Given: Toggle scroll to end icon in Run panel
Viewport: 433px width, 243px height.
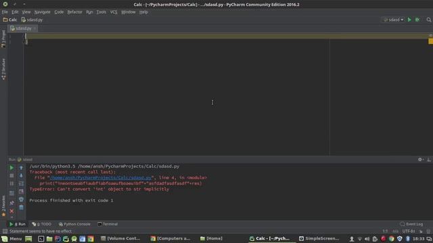Looking at the screenshot, I should (21, 192).
